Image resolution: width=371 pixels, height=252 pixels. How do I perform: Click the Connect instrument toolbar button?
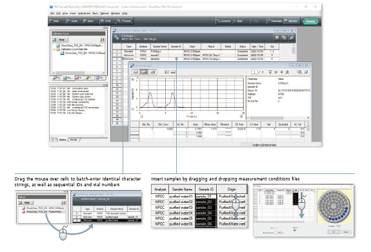[x=224, y=21]
